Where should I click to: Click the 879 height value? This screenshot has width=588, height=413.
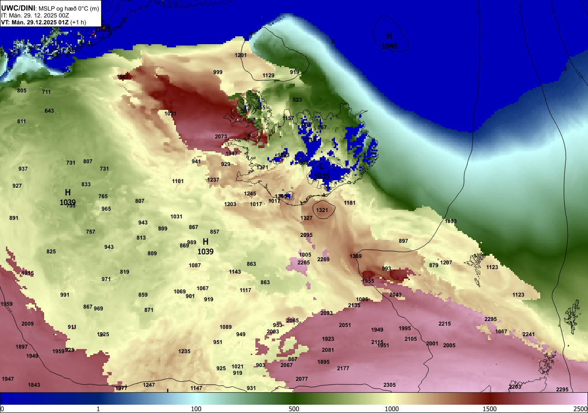click(434, 265)
